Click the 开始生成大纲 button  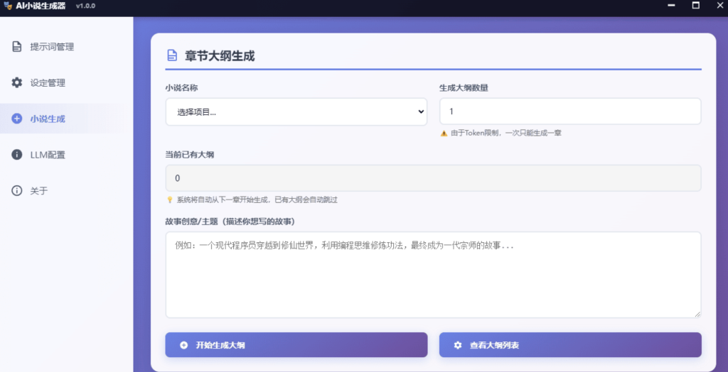coord(296,345)
